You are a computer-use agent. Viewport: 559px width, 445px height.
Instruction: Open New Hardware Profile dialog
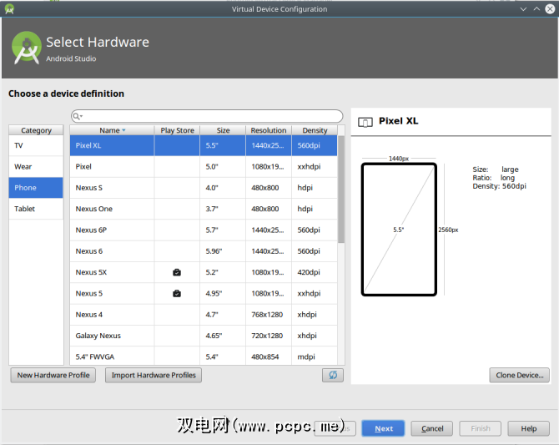(53, 376)
